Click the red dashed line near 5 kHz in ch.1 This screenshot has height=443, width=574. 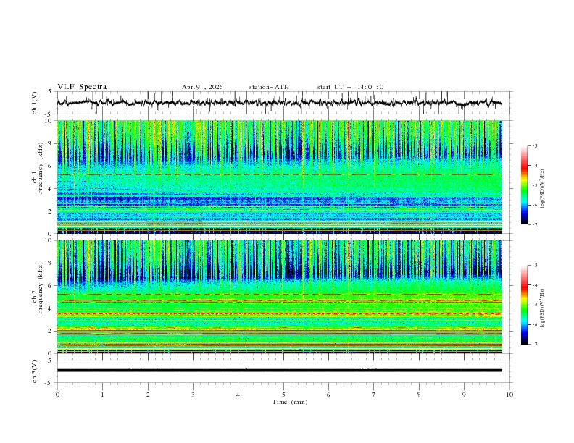coord(279,174)
